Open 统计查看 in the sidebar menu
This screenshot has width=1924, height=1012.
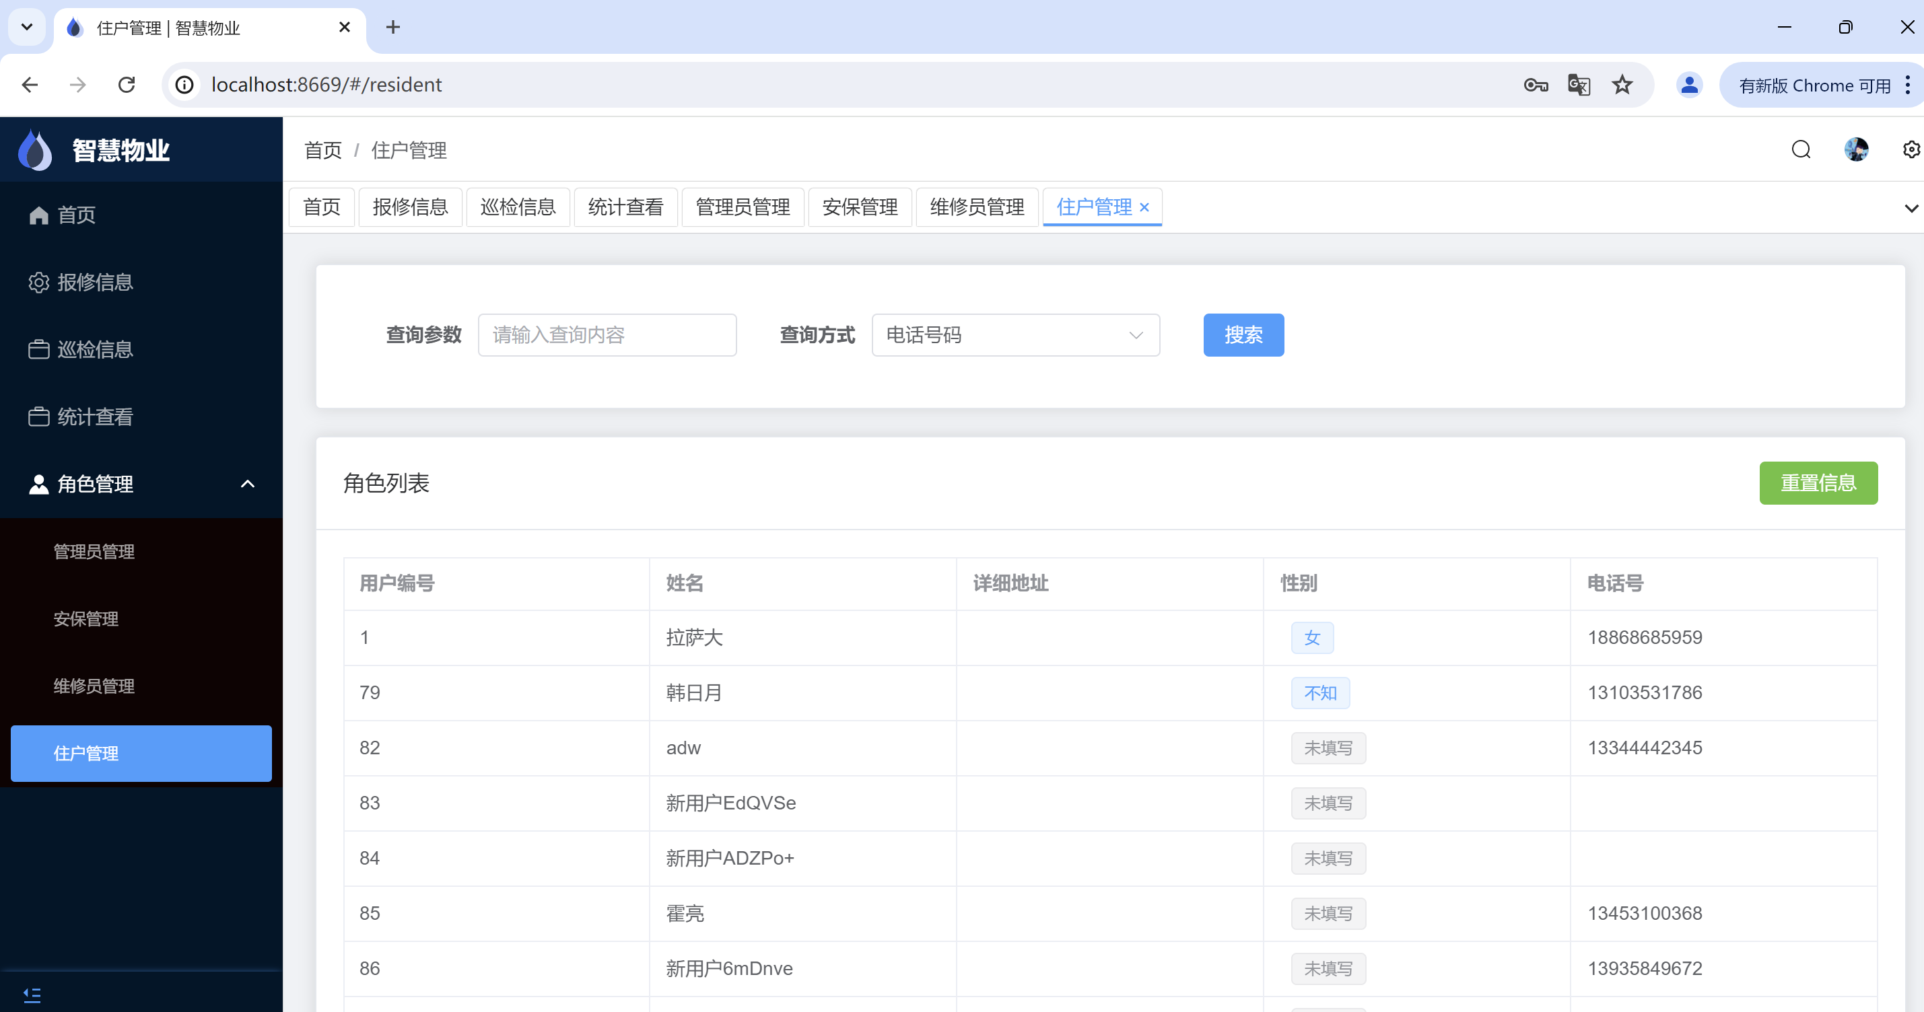141,417
